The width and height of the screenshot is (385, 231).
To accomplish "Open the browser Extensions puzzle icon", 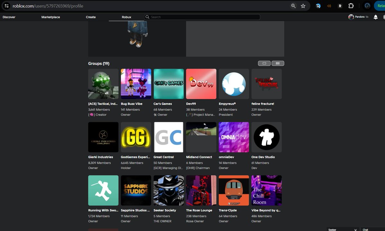I will click(351, 6).
